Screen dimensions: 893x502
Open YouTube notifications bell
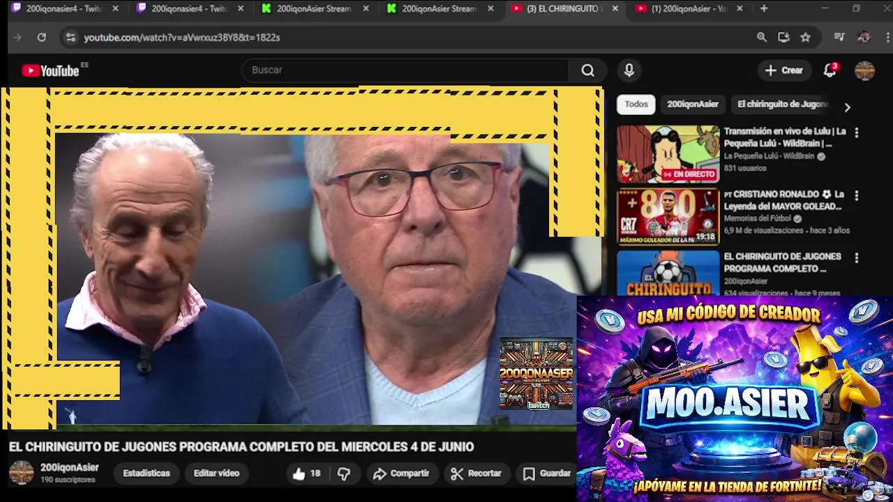[x=830, y=70]
